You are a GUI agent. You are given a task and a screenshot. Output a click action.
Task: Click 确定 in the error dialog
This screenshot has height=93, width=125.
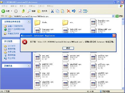click(68, 48)
